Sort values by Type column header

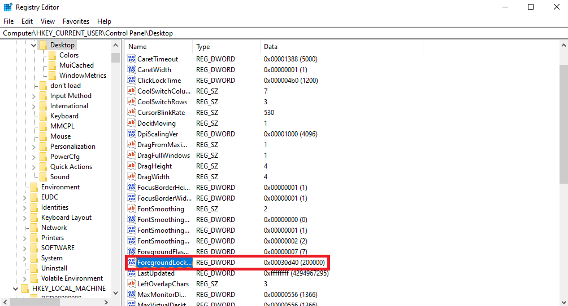pos(227,47)
